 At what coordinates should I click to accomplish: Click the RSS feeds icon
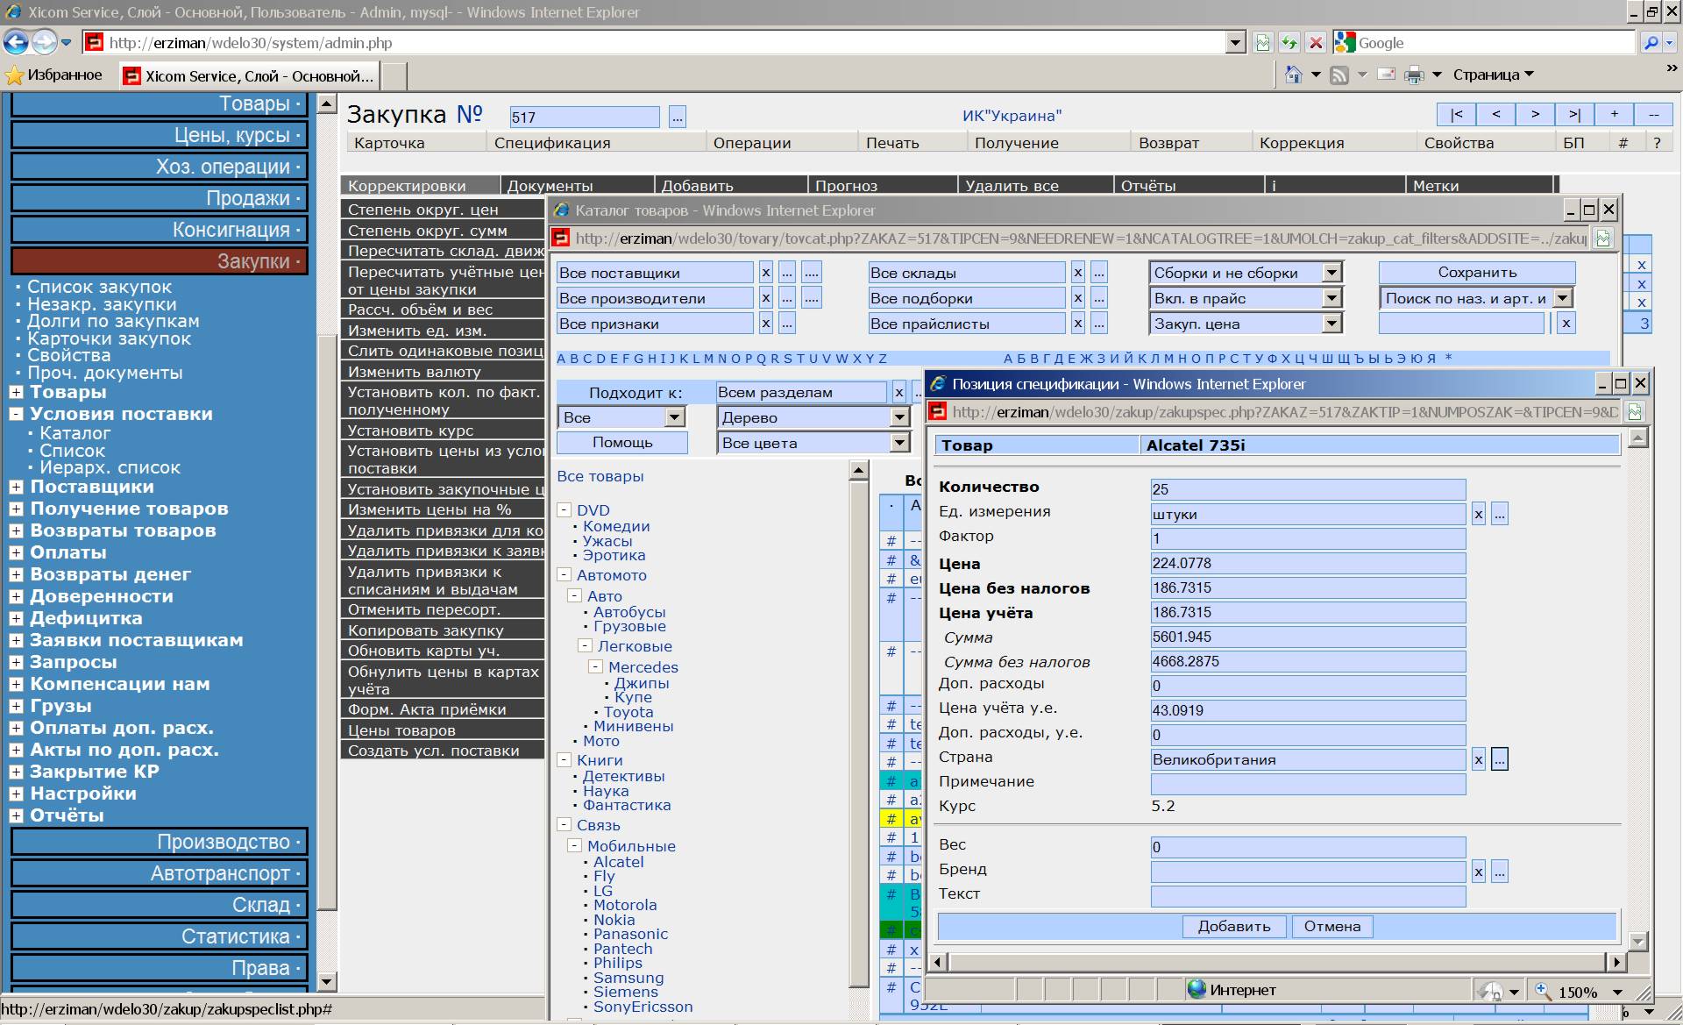[1339, 75]
